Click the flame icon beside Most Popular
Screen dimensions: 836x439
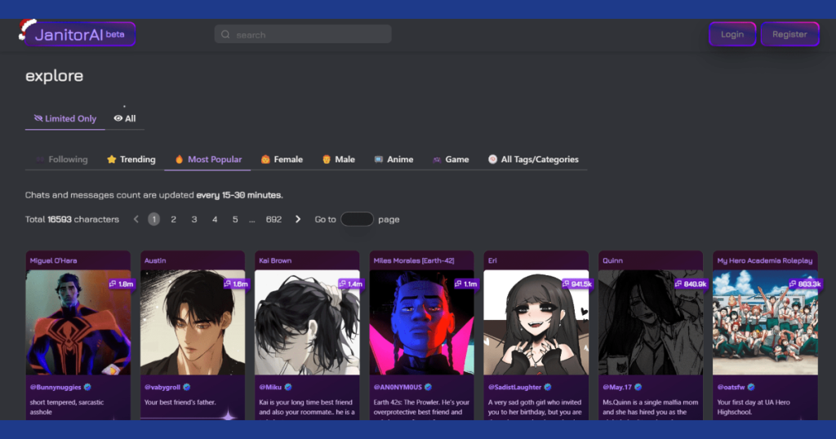(x=179, y=159)
